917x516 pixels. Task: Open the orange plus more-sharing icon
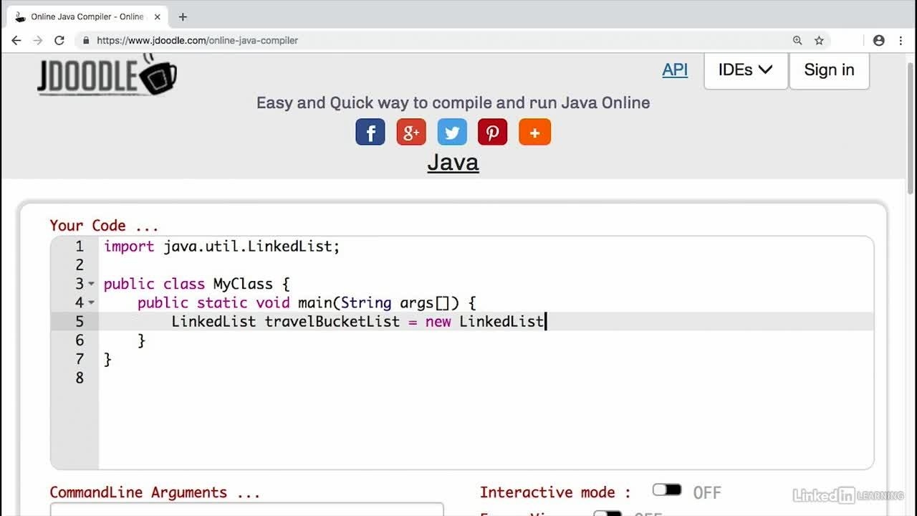pos(534,133)
